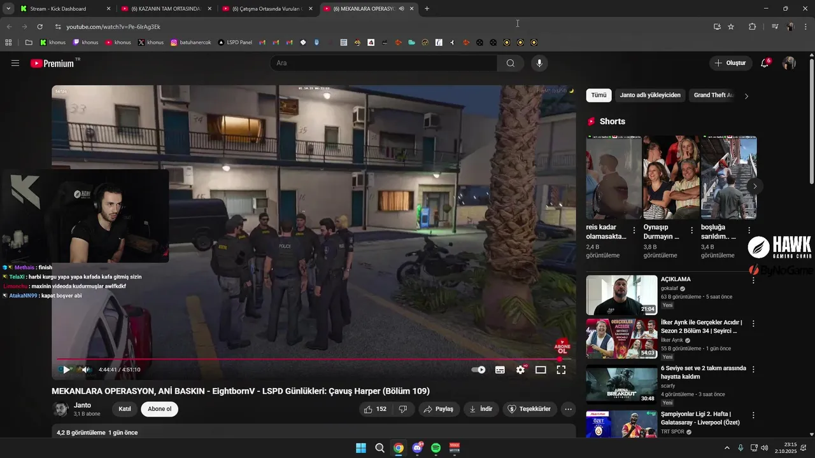Open 'reis kadar olamasakta' short thumbnail
815x458 pixels.
(614, 177)
